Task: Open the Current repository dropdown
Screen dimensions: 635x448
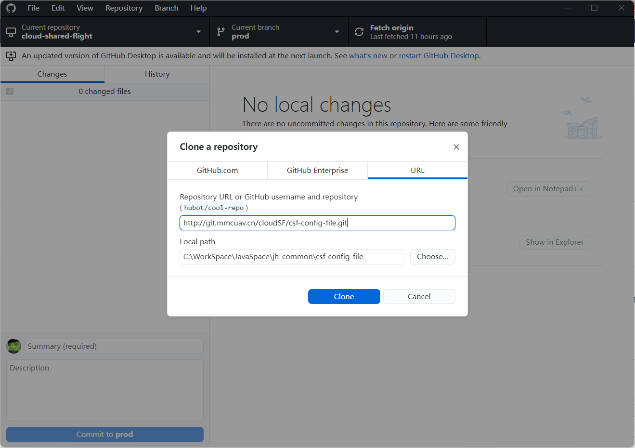Action: [x=198, y=31]
